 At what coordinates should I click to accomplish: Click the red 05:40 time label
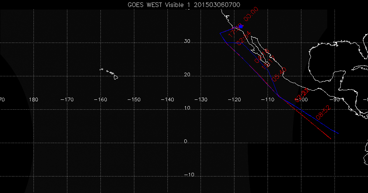pos(279,74)
